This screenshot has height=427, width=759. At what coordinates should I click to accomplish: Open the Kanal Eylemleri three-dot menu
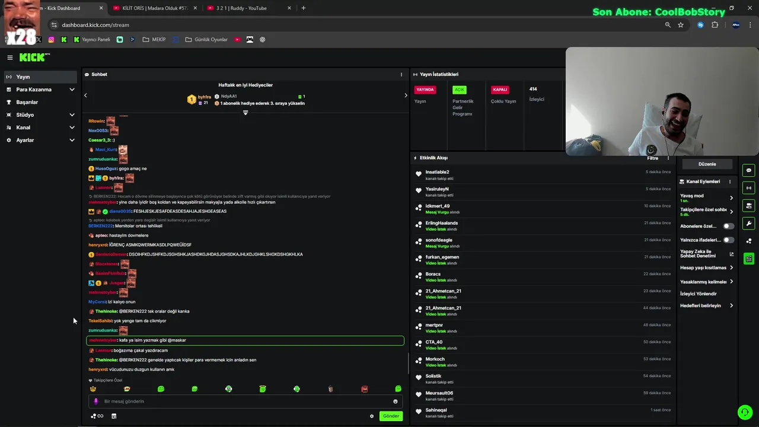(x=730, y=181)
